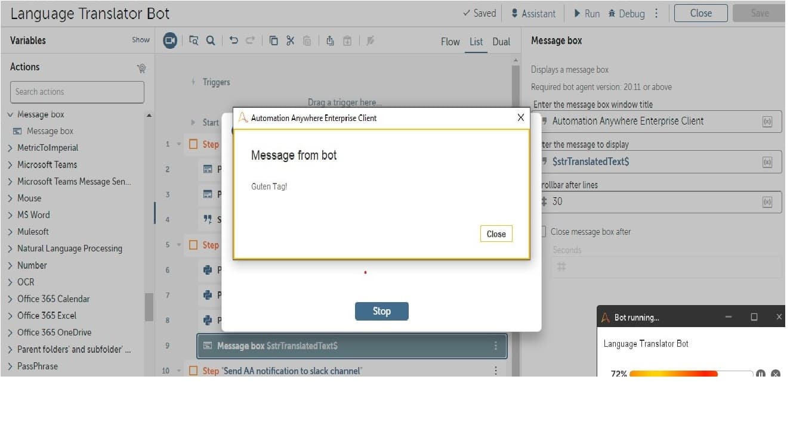The image size is (790, 429).
Task: Focus the Search actions field
Action: (77, 92)
